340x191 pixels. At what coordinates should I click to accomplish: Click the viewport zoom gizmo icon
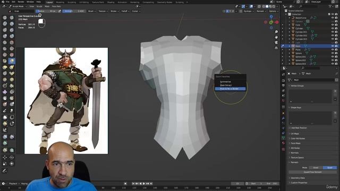click(276, 32)
